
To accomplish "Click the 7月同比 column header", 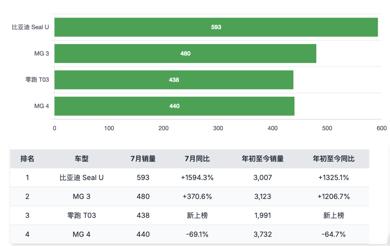I will point(197,159).
